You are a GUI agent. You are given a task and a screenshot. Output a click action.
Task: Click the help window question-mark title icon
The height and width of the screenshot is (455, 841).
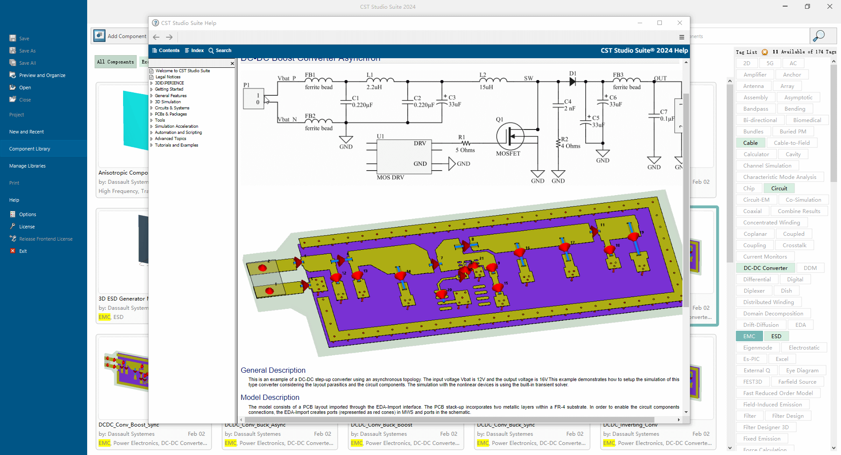click(x=155, y=23)
